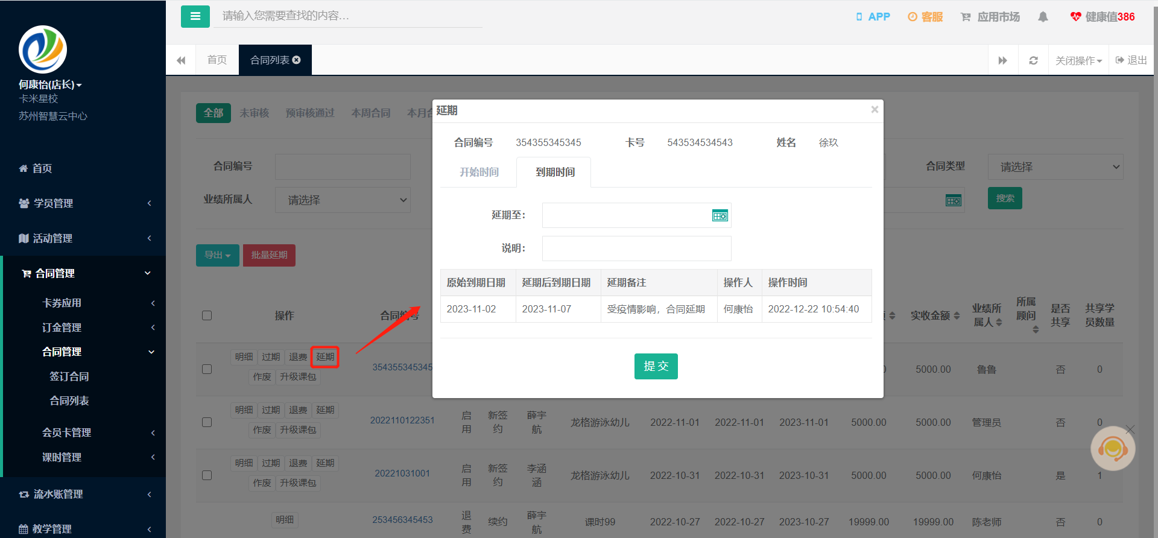
Task: Check row for contract 2022110122351
Action: 207,422
